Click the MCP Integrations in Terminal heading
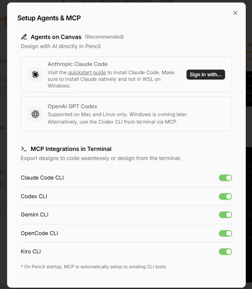252x289 pixels. (71, 149)
